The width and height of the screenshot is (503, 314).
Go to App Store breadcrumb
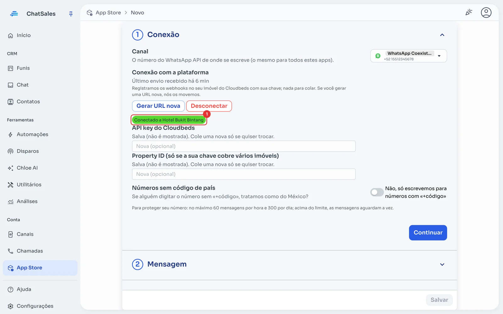(x=108, y=13)
